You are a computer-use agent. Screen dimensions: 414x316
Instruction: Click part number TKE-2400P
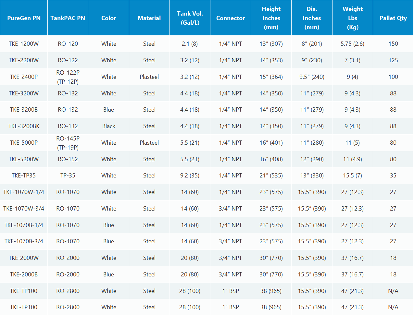tap(24, 77)
